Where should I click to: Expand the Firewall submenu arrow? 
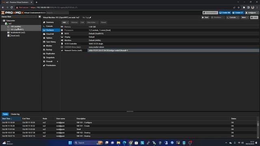[58, 61]
